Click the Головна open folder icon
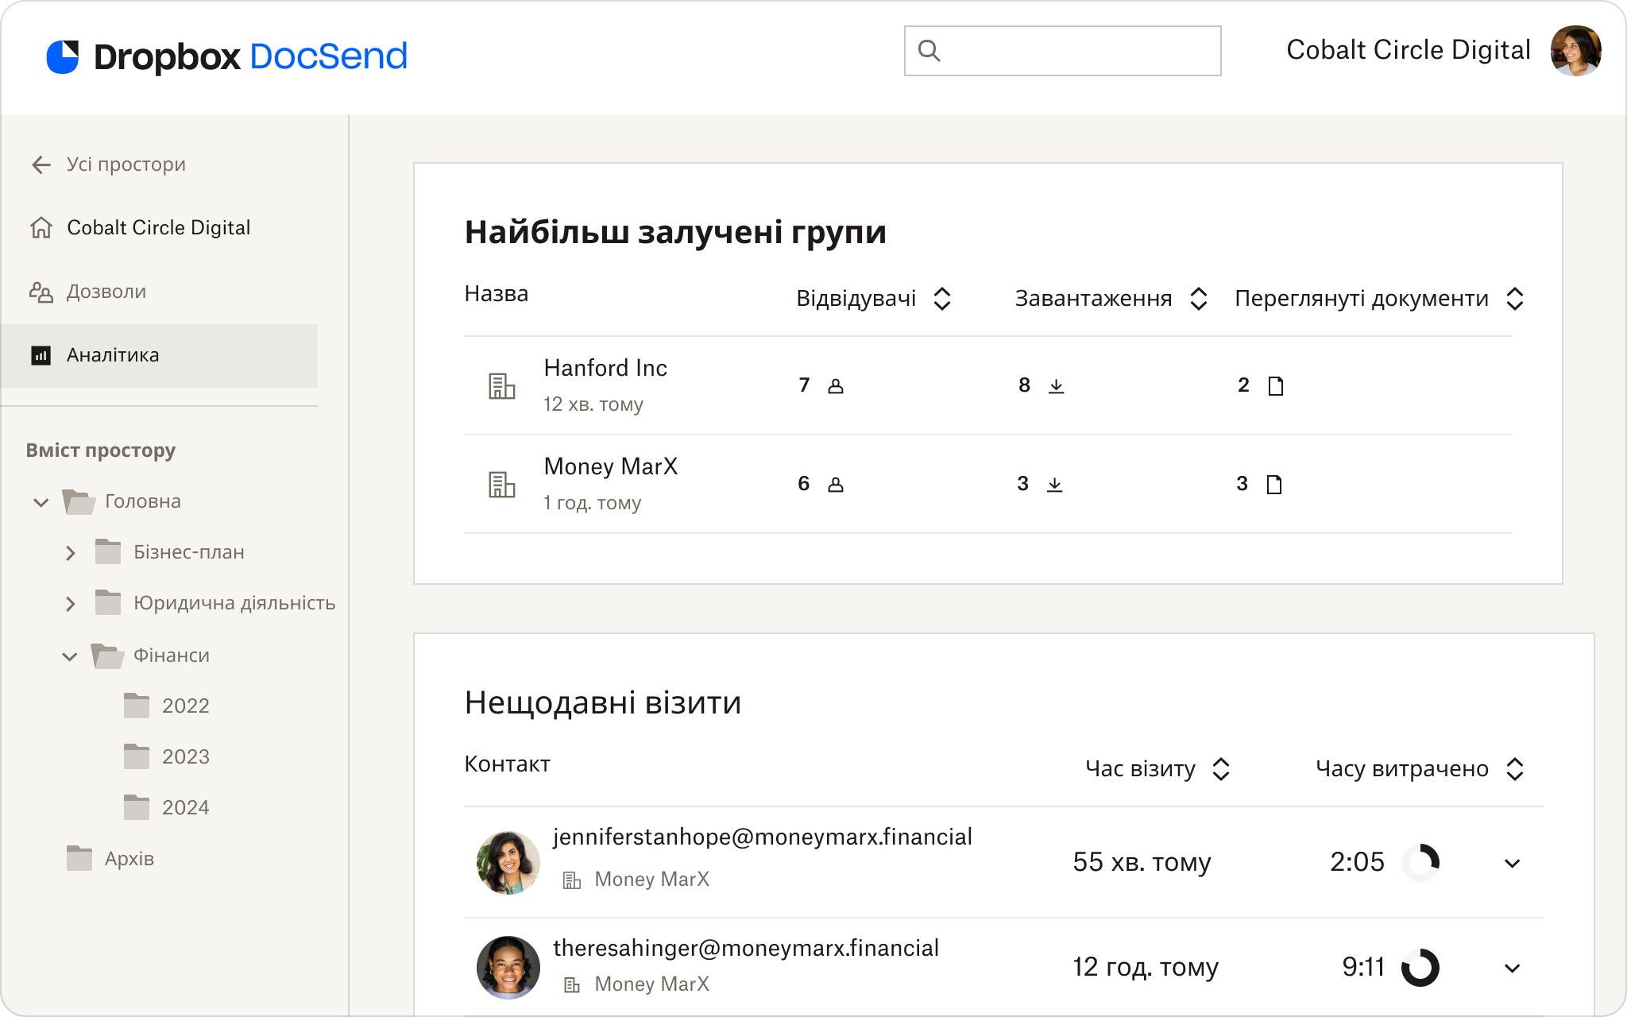The width and height of the screenshot is (1627, 1017). [x=79, y=501]
